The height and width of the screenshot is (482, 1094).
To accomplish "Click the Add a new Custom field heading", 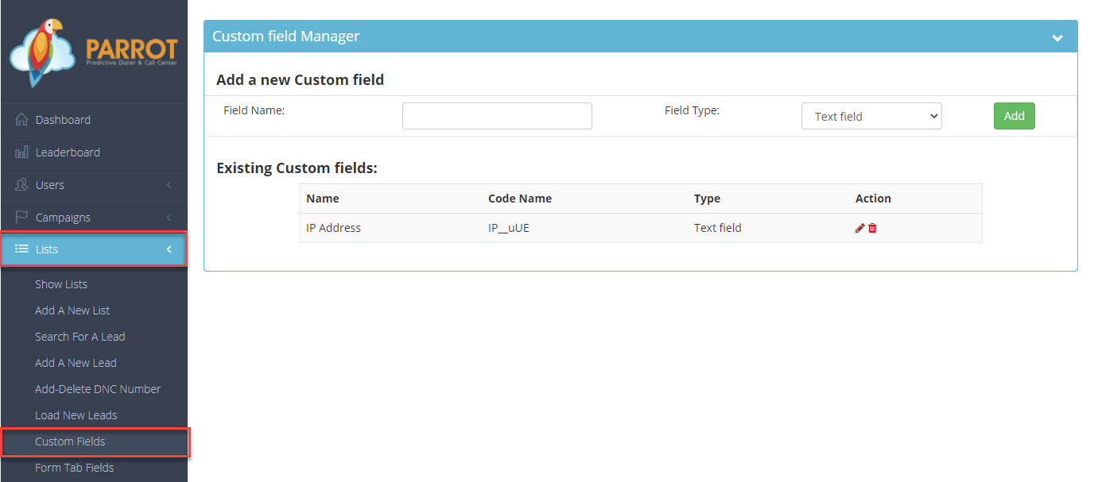I will coord(300,80).
